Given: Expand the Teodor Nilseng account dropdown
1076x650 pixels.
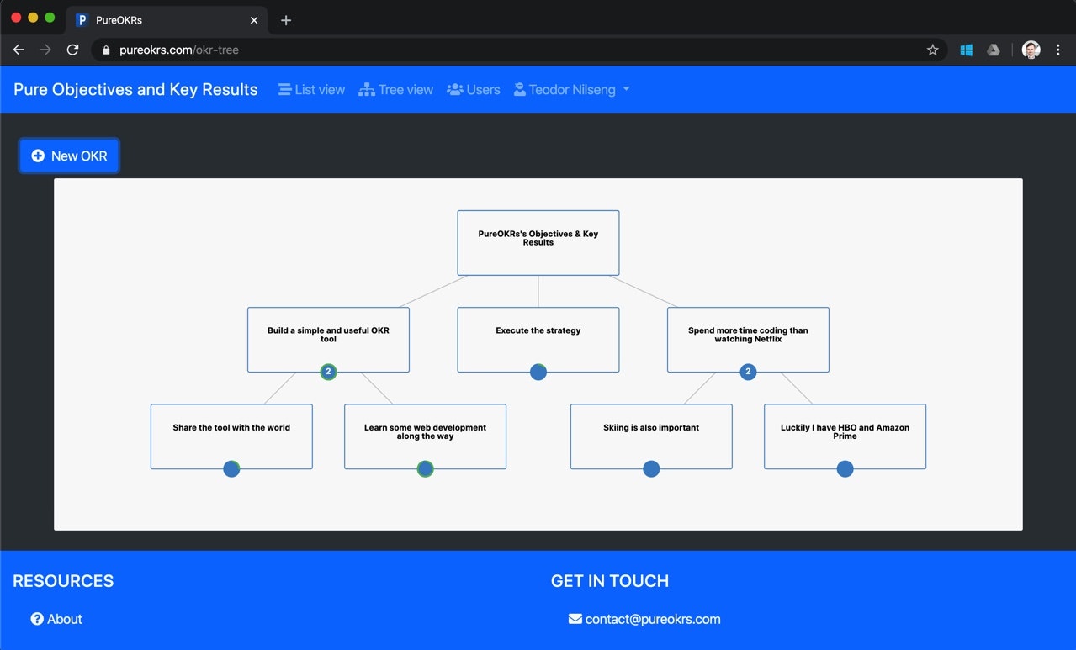Looking at the screenshot, I should click(x=626, y=89).
